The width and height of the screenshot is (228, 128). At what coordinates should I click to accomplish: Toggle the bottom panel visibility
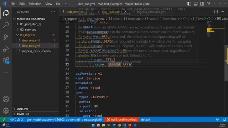(x=196, y=4)
